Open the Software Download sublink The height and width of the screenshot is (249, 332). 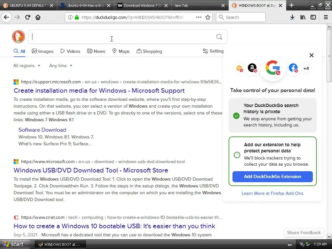pyautogui.click(x=42, y=130)
